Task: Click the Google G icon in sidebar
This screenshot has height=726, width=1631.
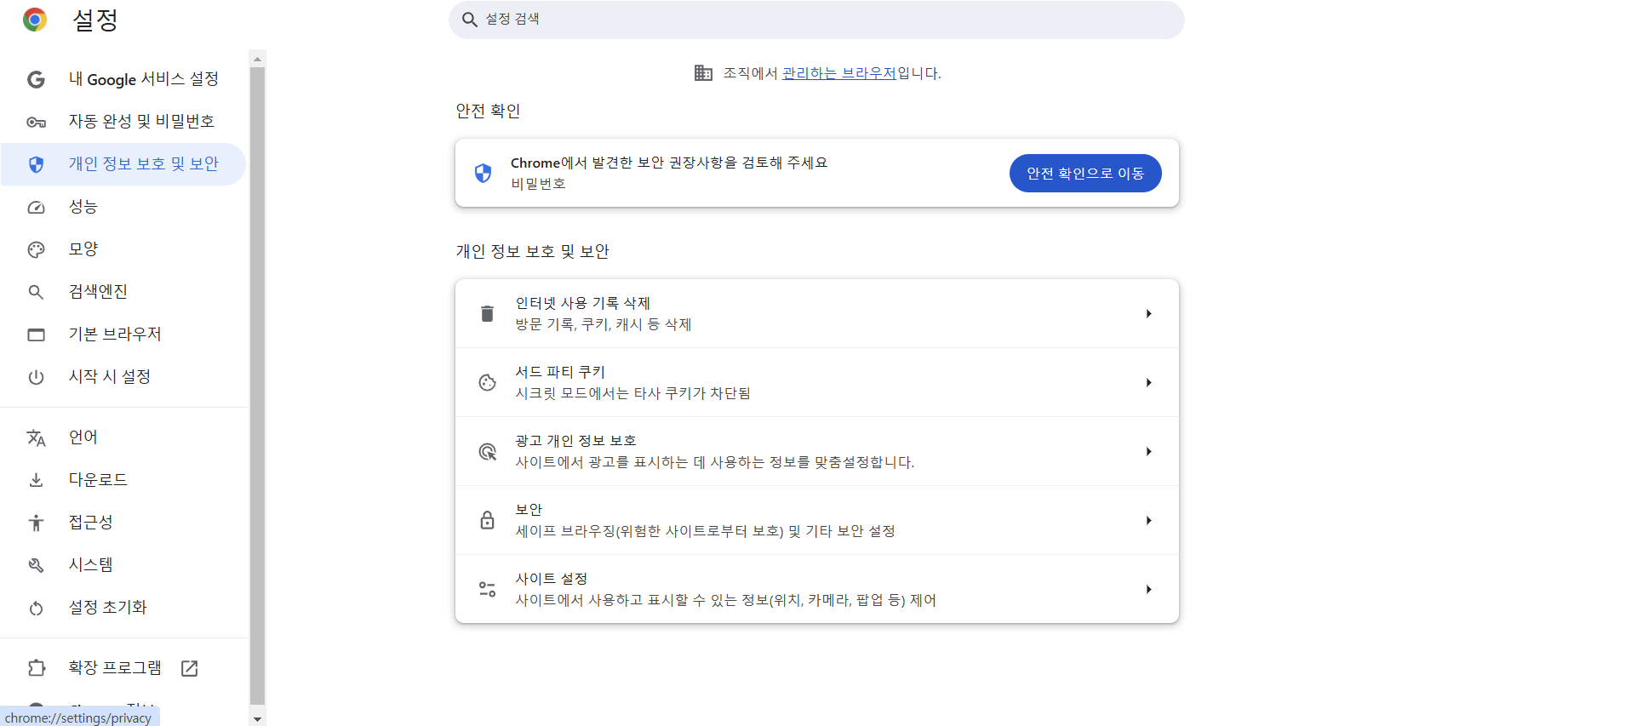Action: click(36, 79)
